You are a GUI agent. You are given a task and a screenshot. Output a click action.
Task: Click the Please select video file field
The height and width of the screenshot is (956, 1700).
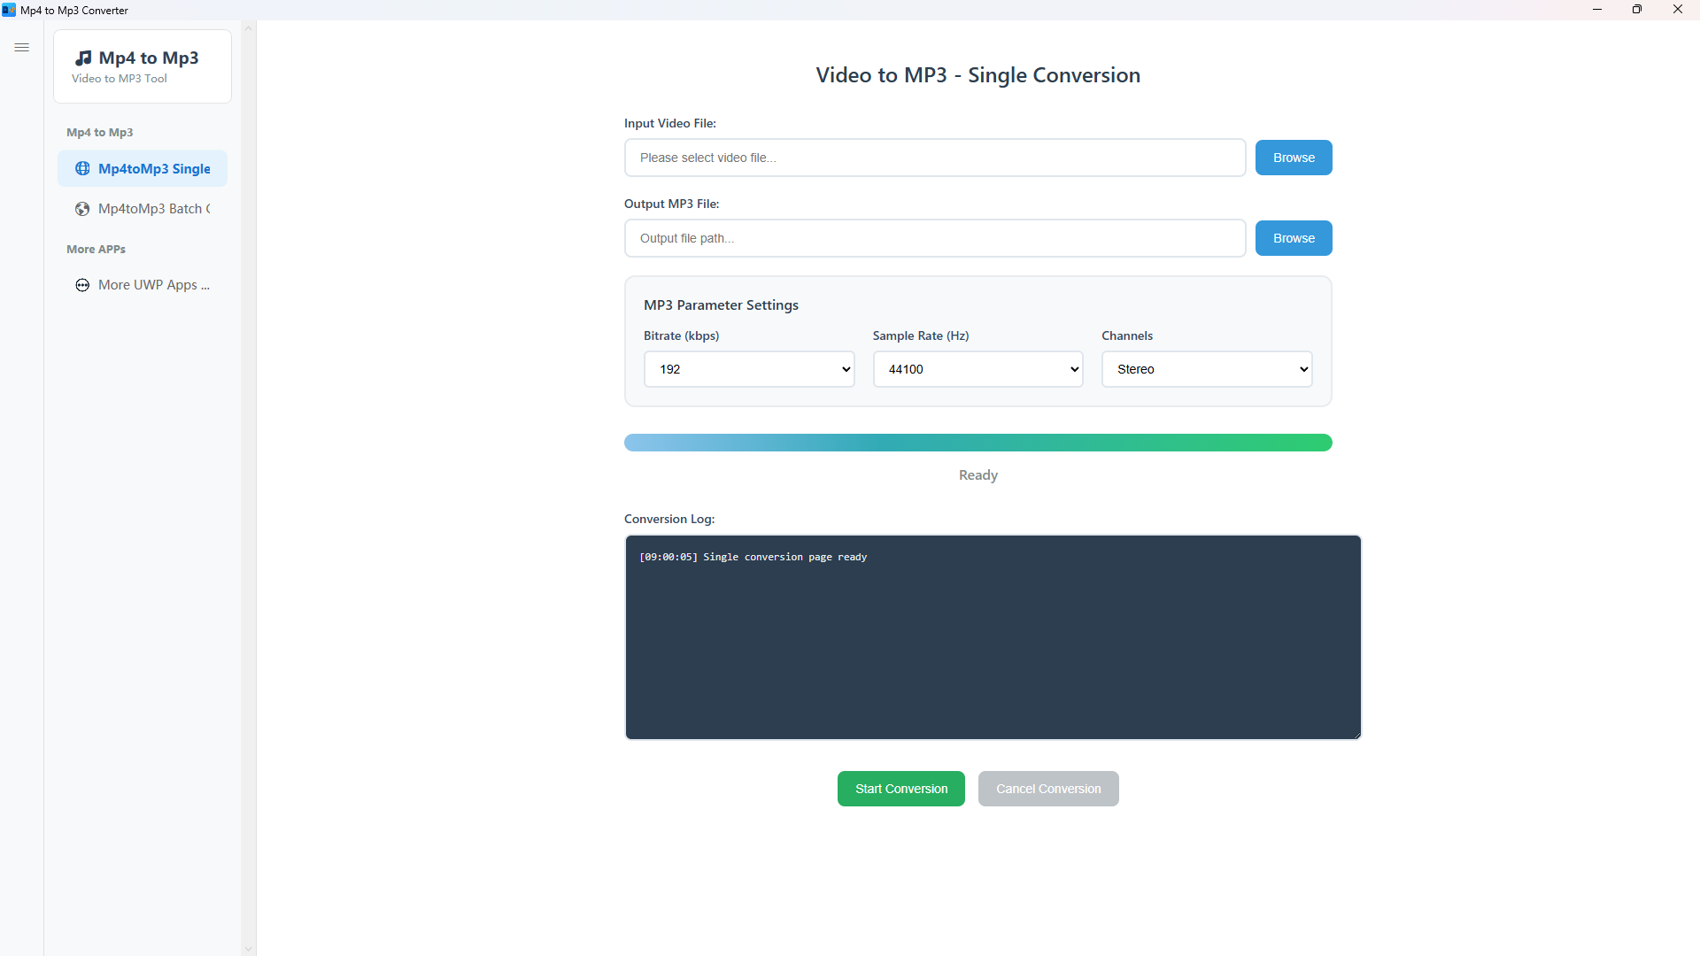[x=935, y=158]
